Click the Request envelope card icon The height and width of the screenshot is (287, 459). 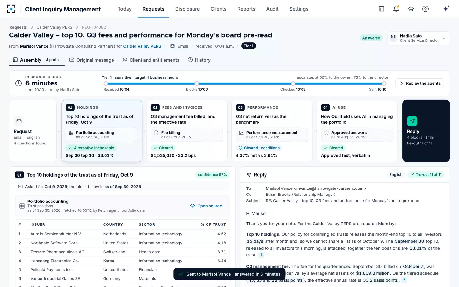coord(19,121)
